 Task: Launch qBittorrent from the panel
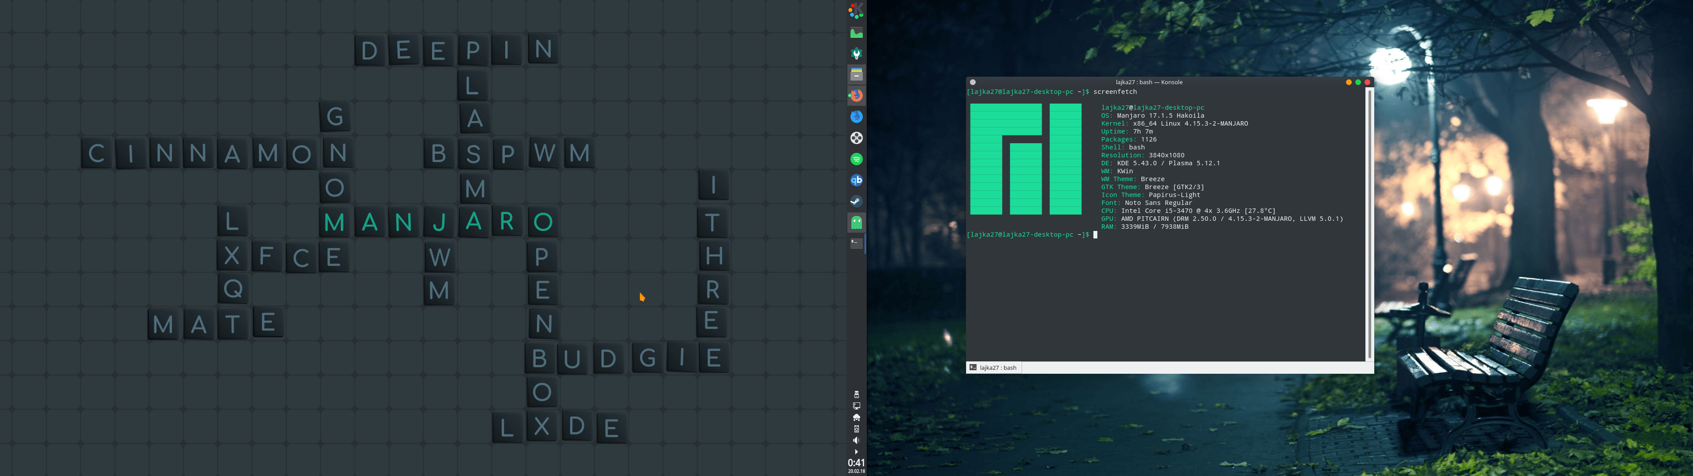(x=856, y=180)
